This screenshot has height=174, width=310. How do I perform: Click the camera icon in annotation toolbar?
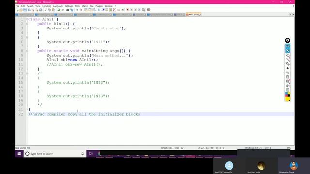pos(287,86)
